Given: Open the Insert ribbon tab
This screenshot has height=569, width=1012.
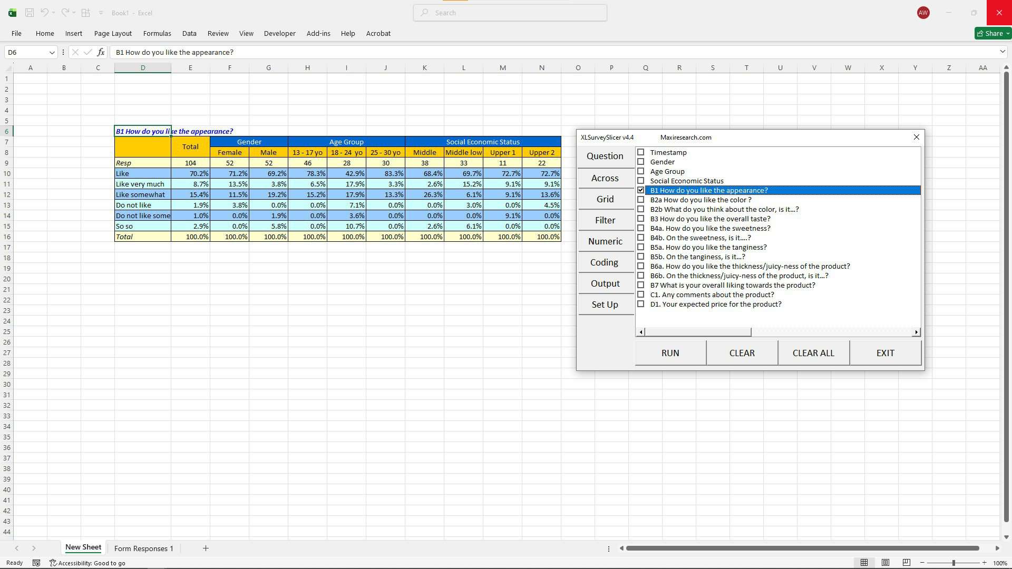Looking at the screenshot, I should pos(74,33).
